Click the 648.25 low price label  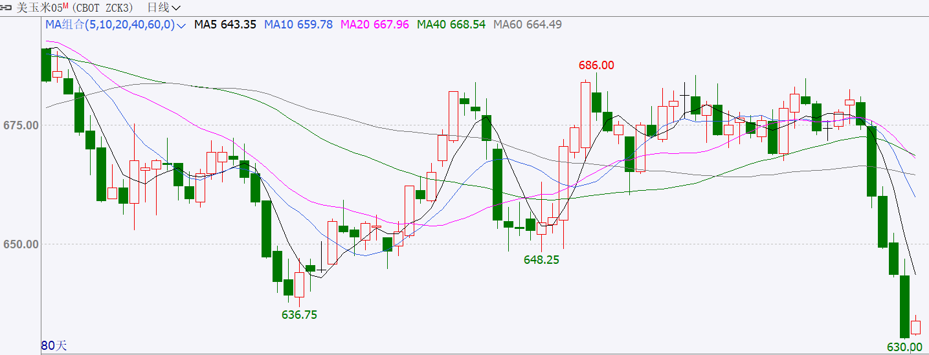pyautogui.click(x=541, y=260)
